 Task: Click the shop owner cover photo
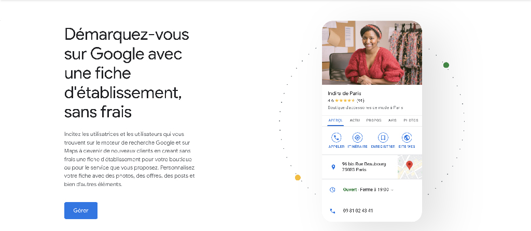[372, 53]
